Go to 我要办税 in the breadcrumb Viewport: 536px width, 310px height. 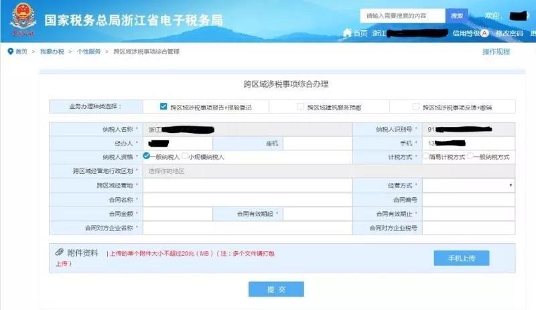click(x=52, y=51)
